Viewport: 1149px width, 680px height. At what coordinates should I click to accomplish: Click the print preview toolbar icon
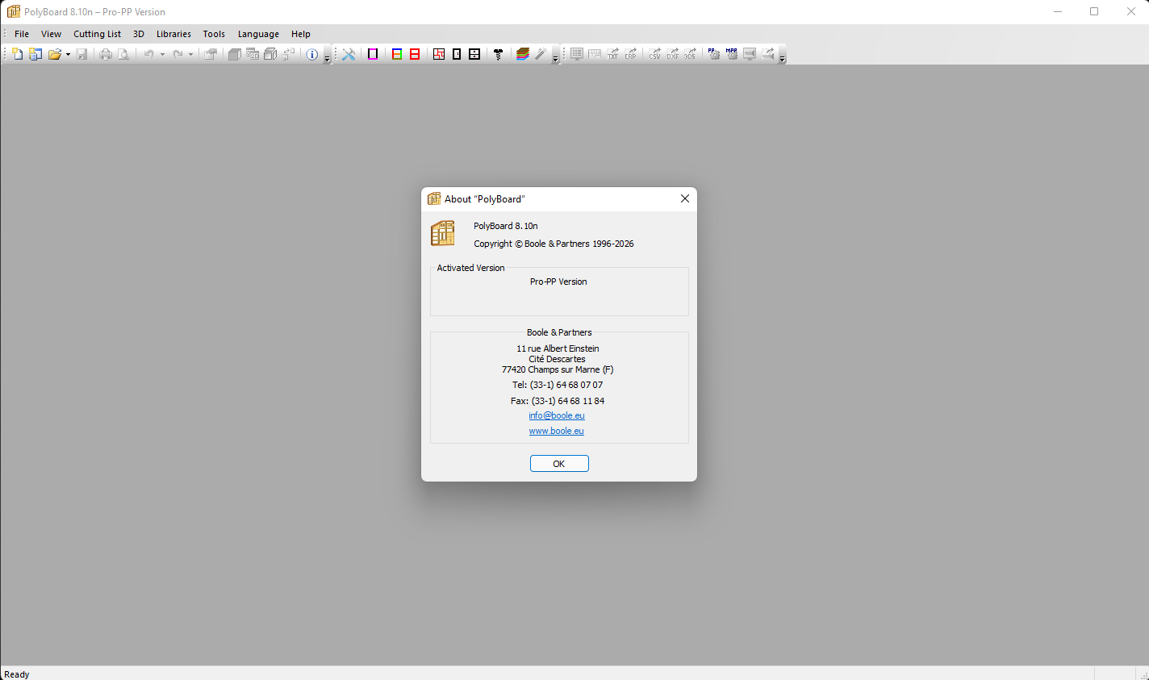[123, 54]
